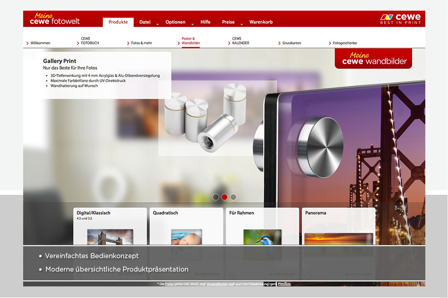Show the third banner slide dot
This screenshot has height=298, width=448.
click(x=233, y=197)
